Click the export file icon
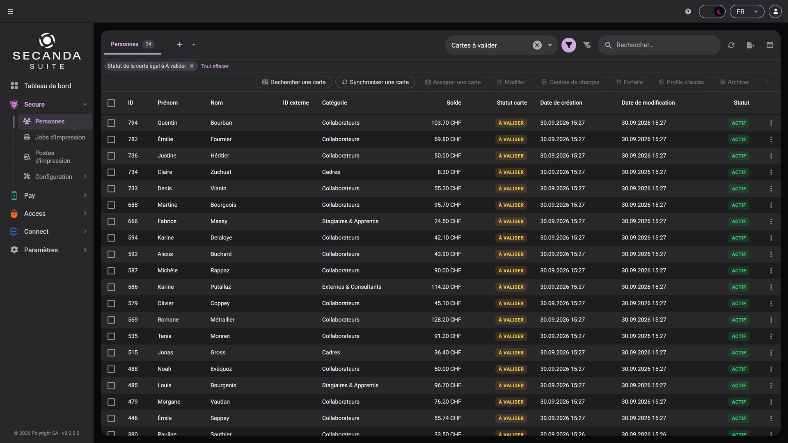The width and height of the screenshot is (788, 443). 751,45
